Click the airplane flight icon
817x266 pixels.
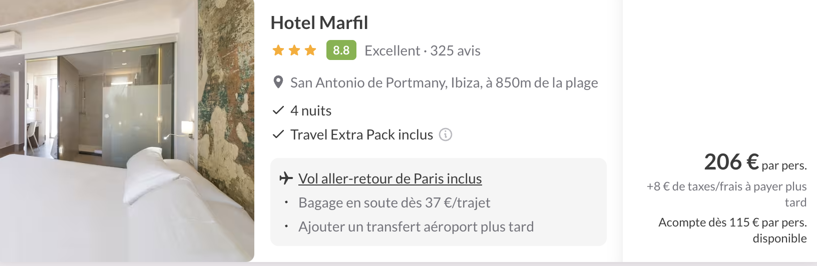[x=286, y=178]
